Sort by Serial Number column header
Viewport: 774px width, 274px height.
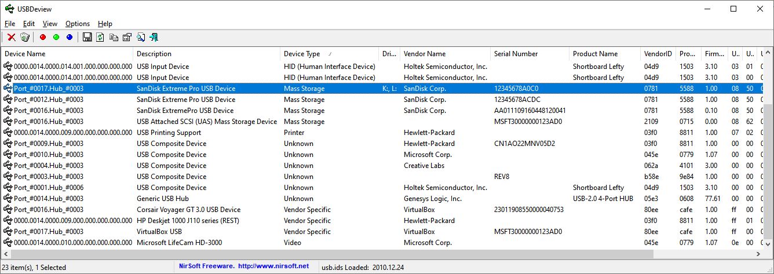pyautogui.click(x=530, y=54)
